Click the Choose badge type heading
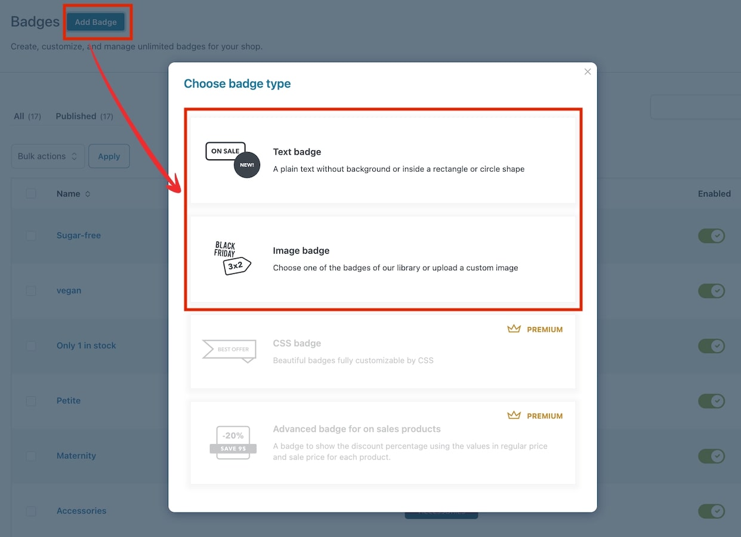The width and height of the screenshot is (741, 537). pos(237,84)
